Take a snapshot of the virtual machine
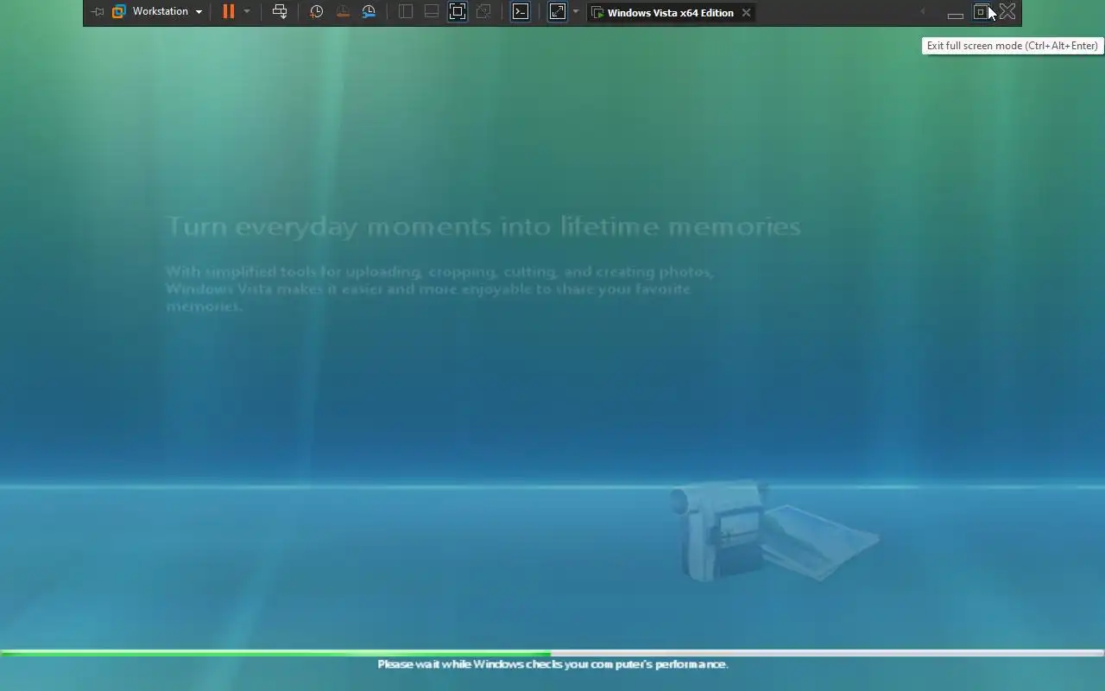This screenshot has width=1105, height=691. pos(317,12)
